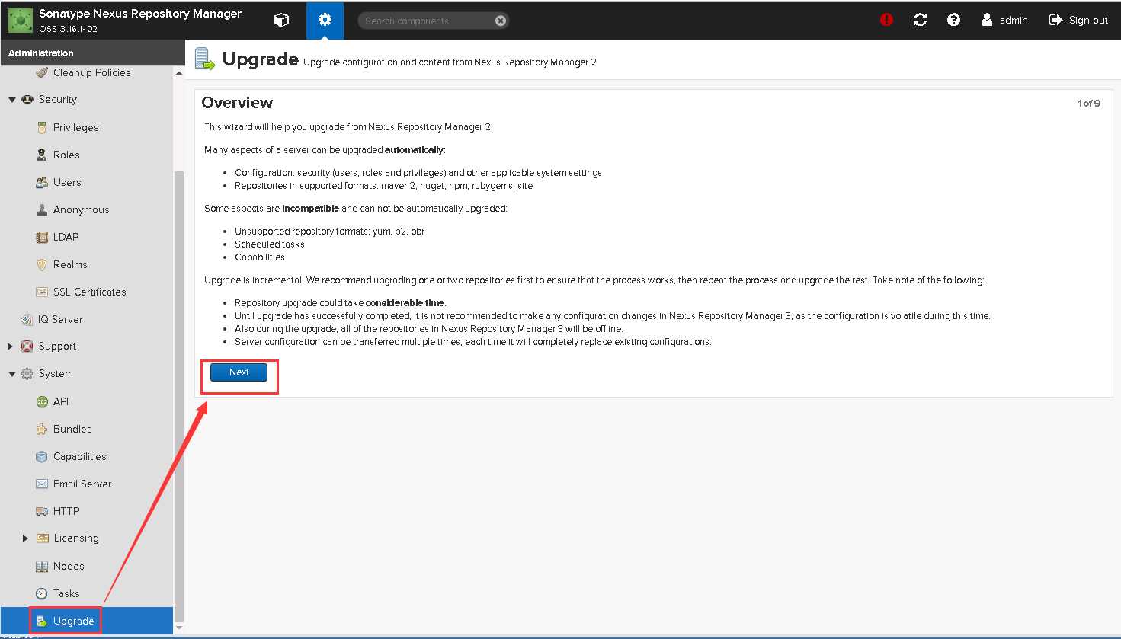1121x639 pixels.
Task: Select the System gear icon
Action: click(27, 374)
